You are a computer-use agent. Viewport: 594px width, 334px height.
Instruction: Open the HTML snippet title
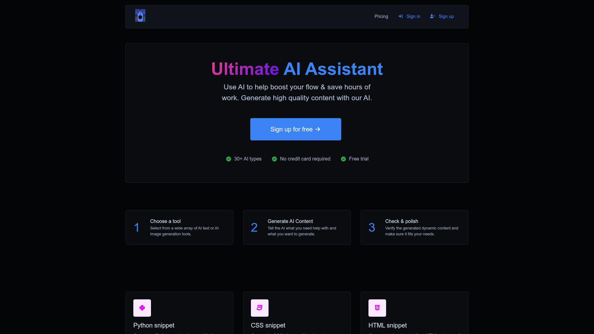[387, 325]
